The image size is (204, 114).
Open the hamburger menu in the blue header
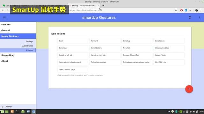pos(4,17)
